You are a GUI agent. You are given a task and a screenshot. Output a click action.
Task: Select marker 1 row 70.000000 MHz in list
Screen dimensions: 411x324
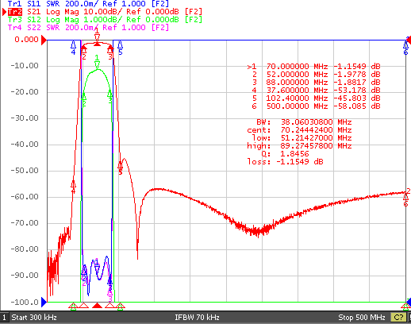pyautogui.click(x=313, y=67)
